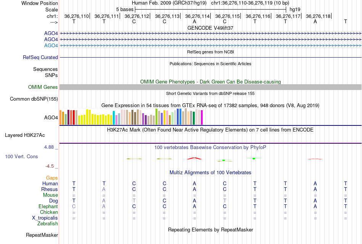This screenshot has height=244, width=362.
Task: Click the Scale label
Action: click(52, 10)
